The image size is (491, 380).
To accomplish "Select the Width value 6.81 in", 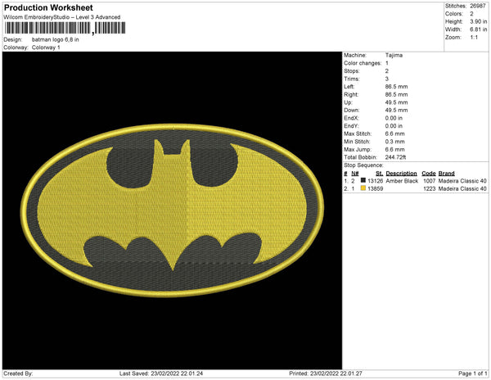I will [479, 29].
